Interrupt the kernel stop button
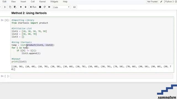 click(x=40, y=7)
